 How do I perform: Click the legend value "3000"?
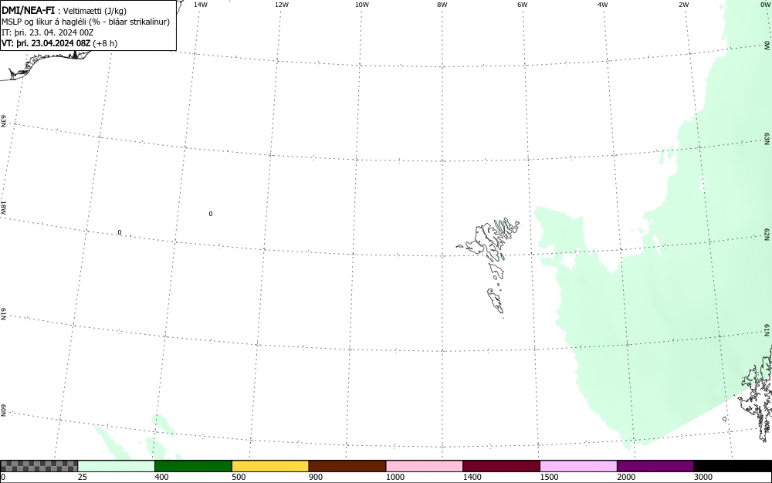[x=703, y=477]
